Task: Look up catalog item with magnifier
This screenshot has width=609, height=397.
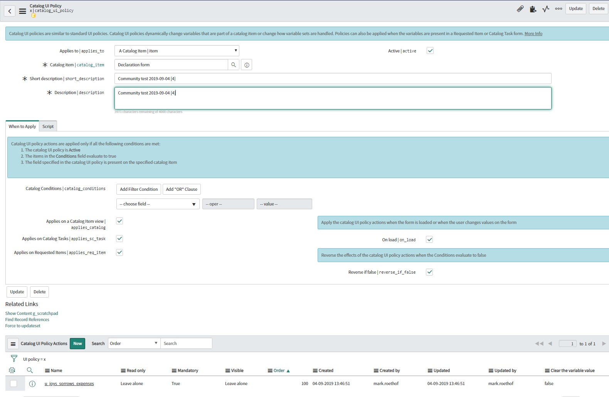Action: point(233,65)
